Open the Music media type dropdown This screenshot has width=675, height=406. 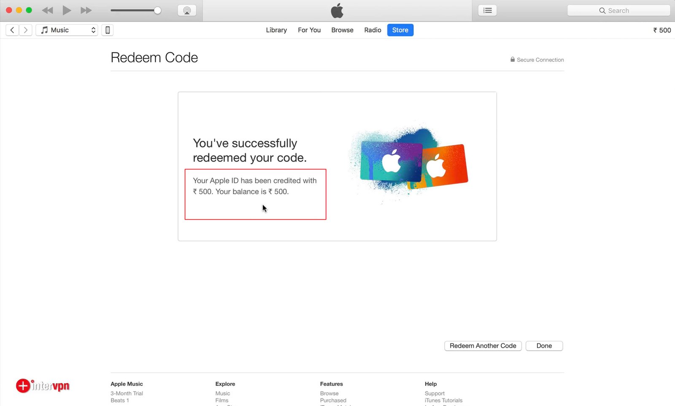point(67,30)
